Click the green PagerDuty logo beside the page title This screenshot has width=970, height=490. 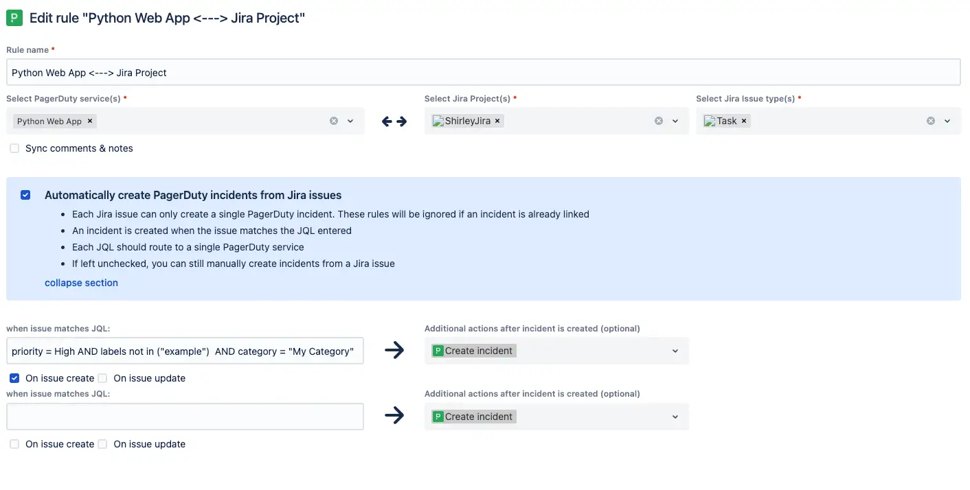(x=14, y=18)
